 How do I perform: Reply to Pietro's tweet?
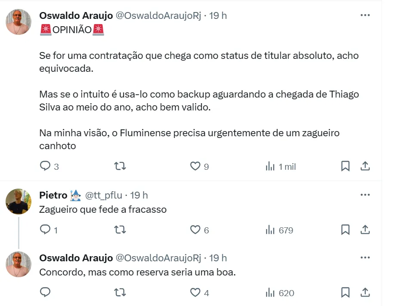46,230
